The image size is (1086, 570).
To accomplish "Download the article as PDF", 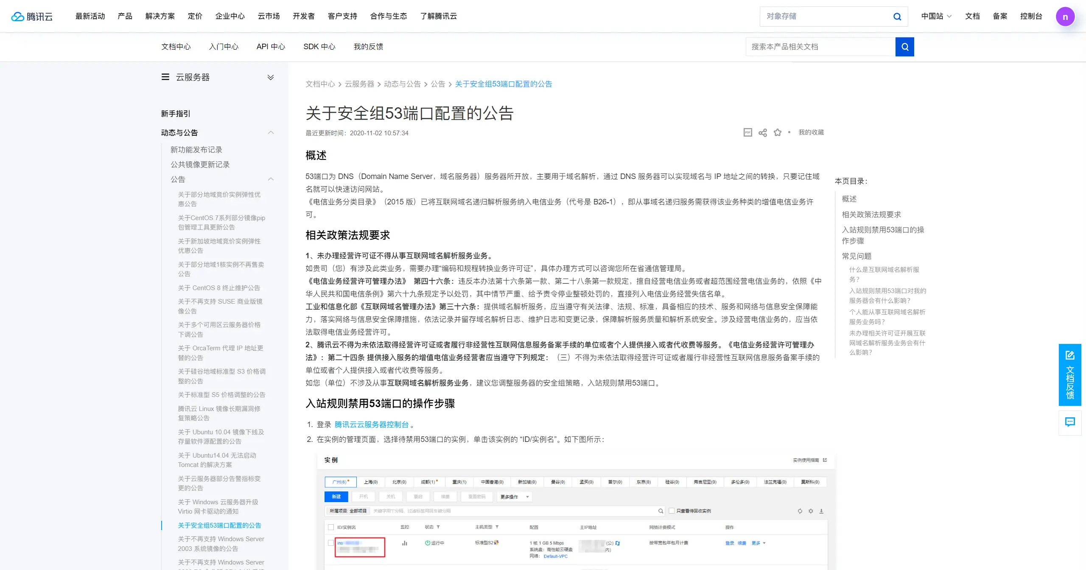I will pos(747,132).
